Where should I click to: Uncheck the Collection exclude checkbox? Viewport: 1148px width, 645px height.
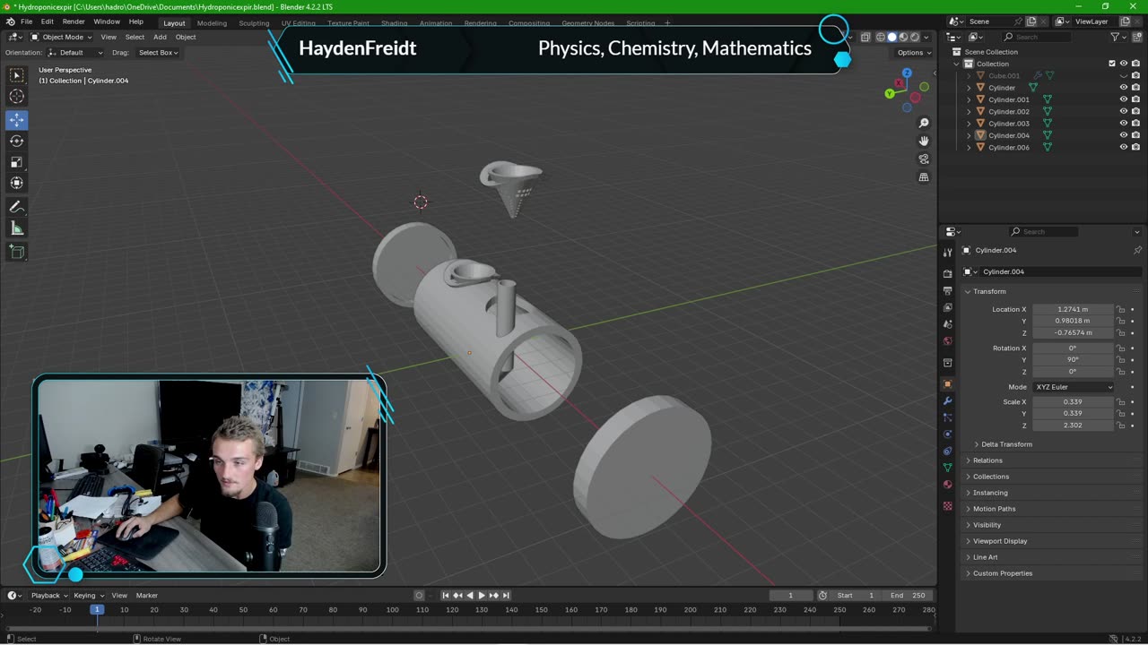(1112, 64)
